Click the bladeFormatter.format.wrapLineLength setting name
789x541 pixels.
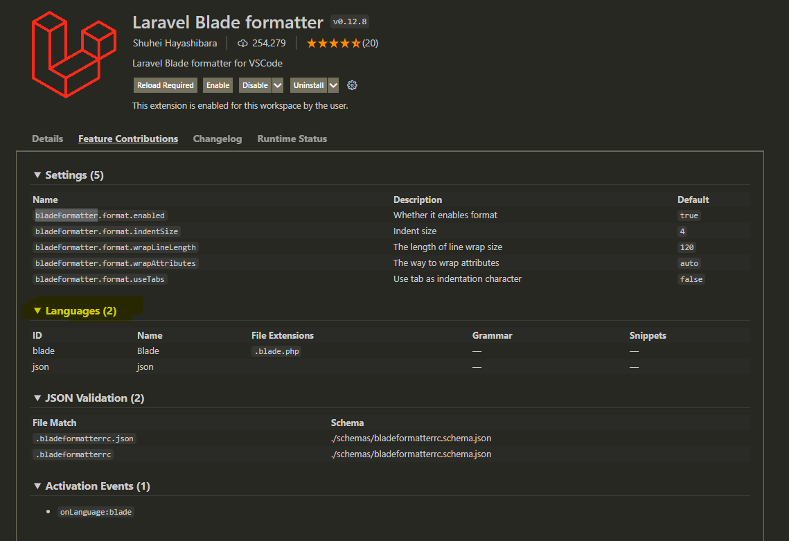click(x=116, y=247)
